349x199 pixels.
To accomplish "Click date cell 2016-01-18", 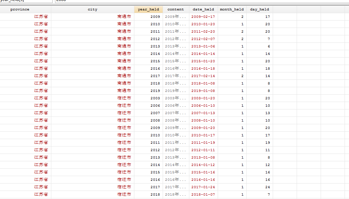I will (203, 68).
